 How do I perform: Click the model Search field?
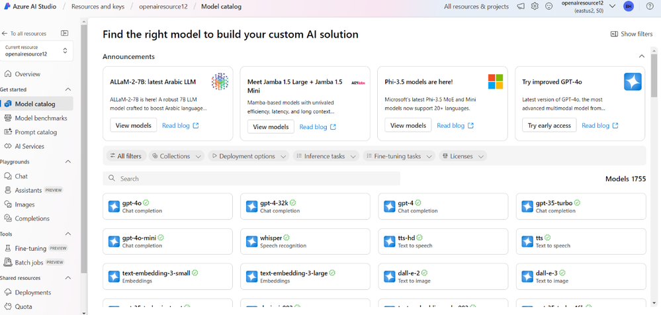click(251, 179)
